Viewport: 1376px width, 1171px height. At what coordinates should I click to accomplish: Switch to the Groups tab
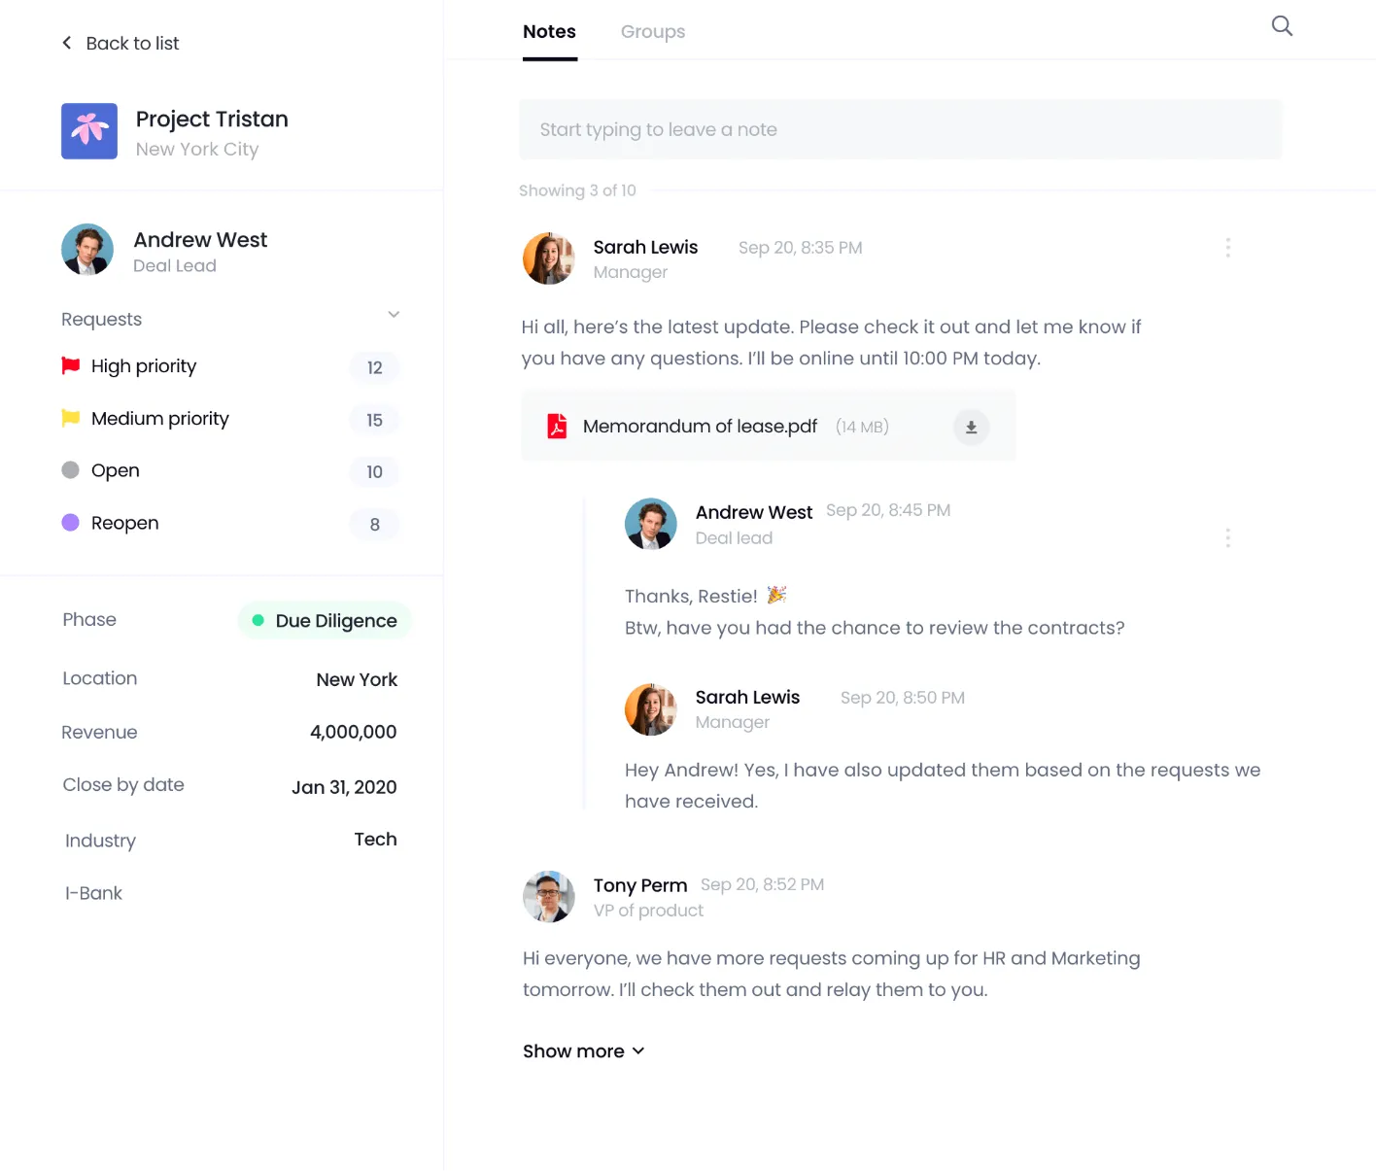[x=653, y=32]
